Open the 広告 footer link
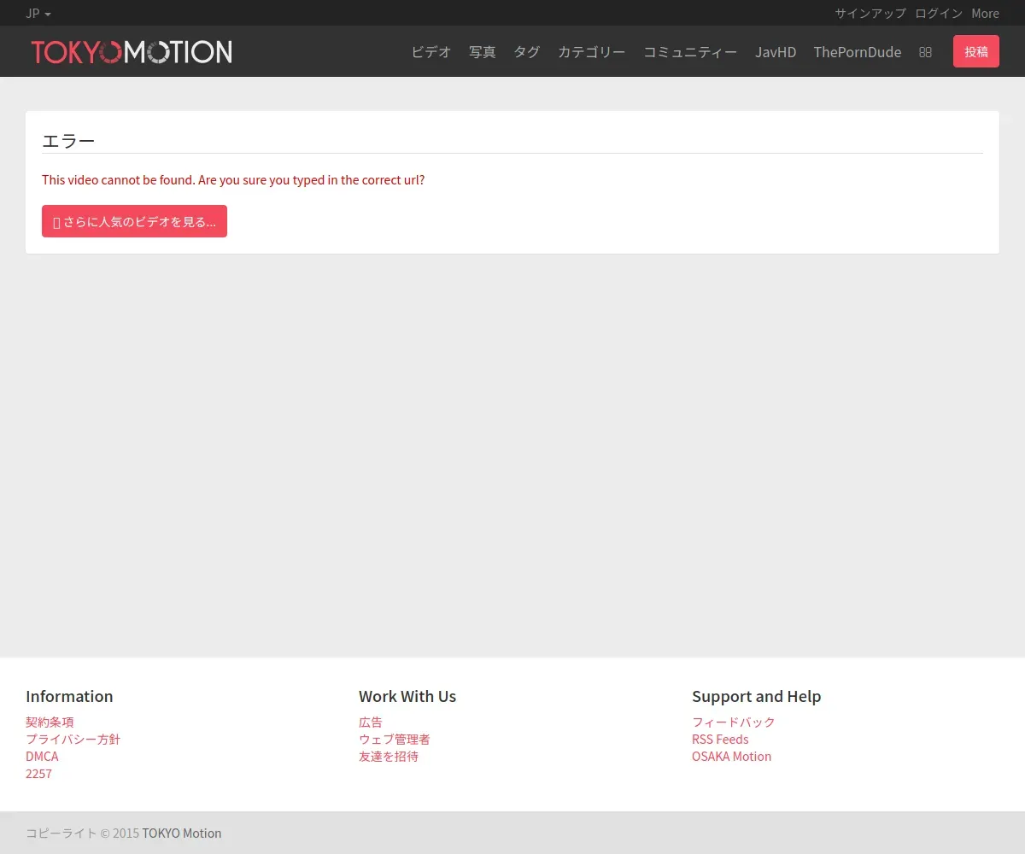1025x854 pixels. tap(371, 722)
